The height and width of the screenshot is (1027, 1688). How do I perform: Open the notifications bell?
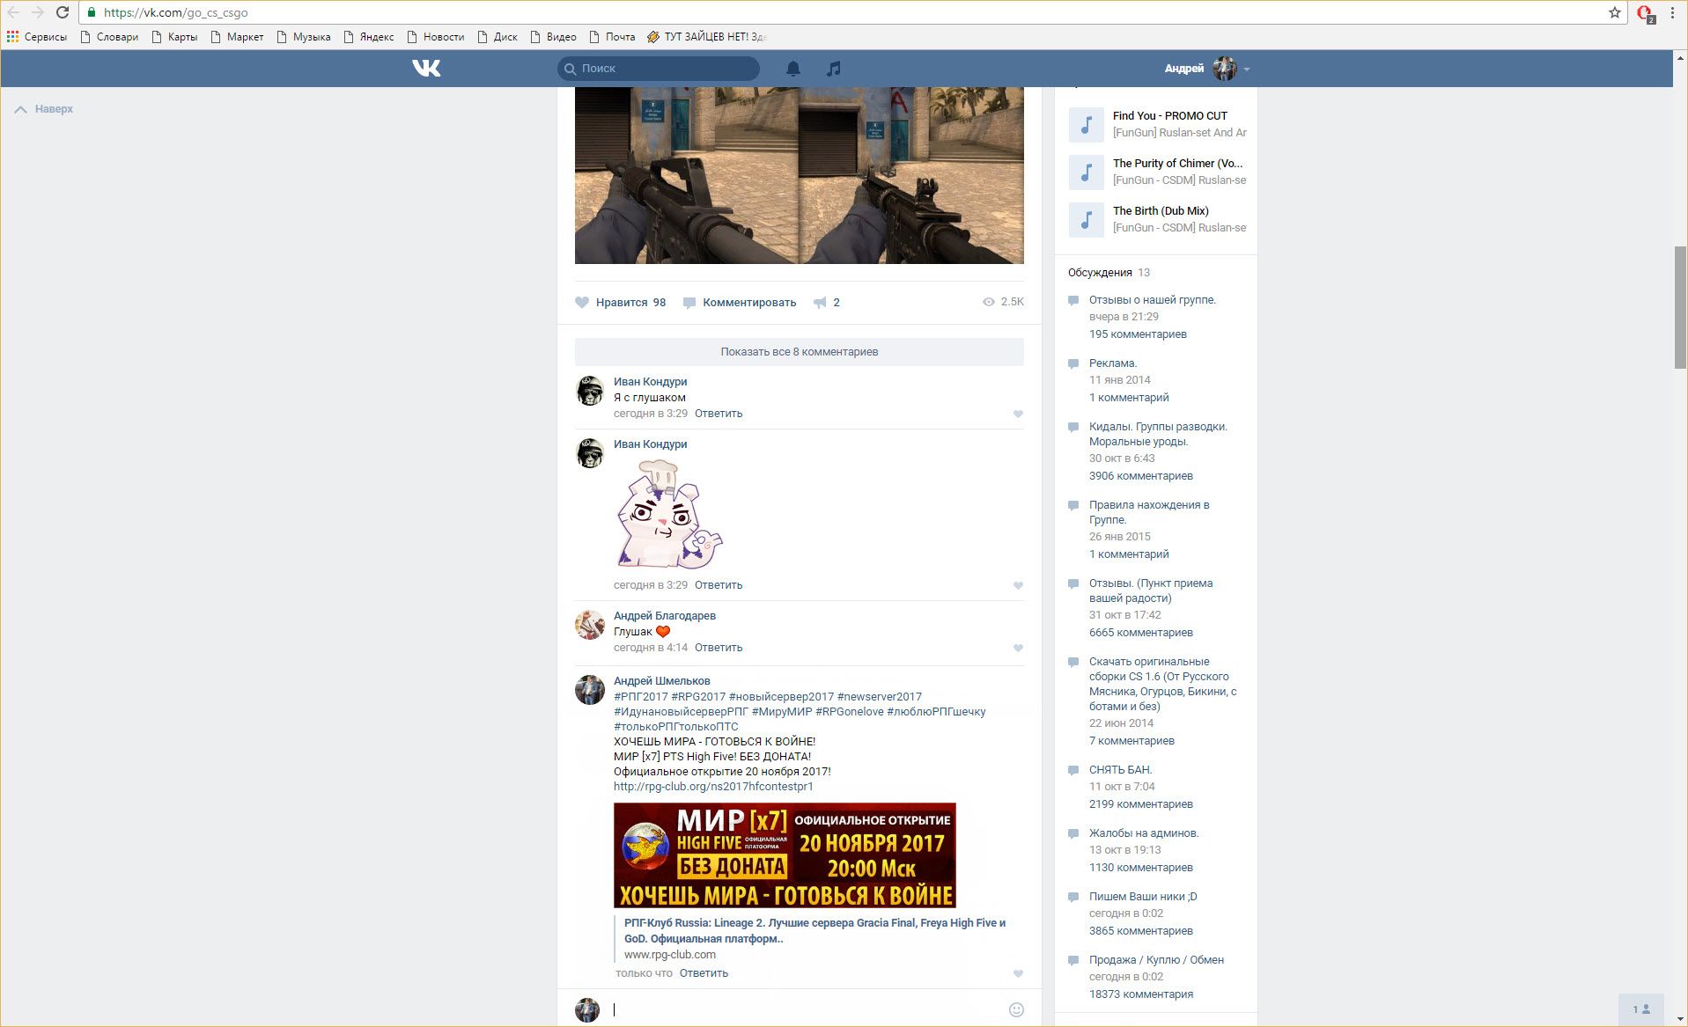tap(792, 69)
